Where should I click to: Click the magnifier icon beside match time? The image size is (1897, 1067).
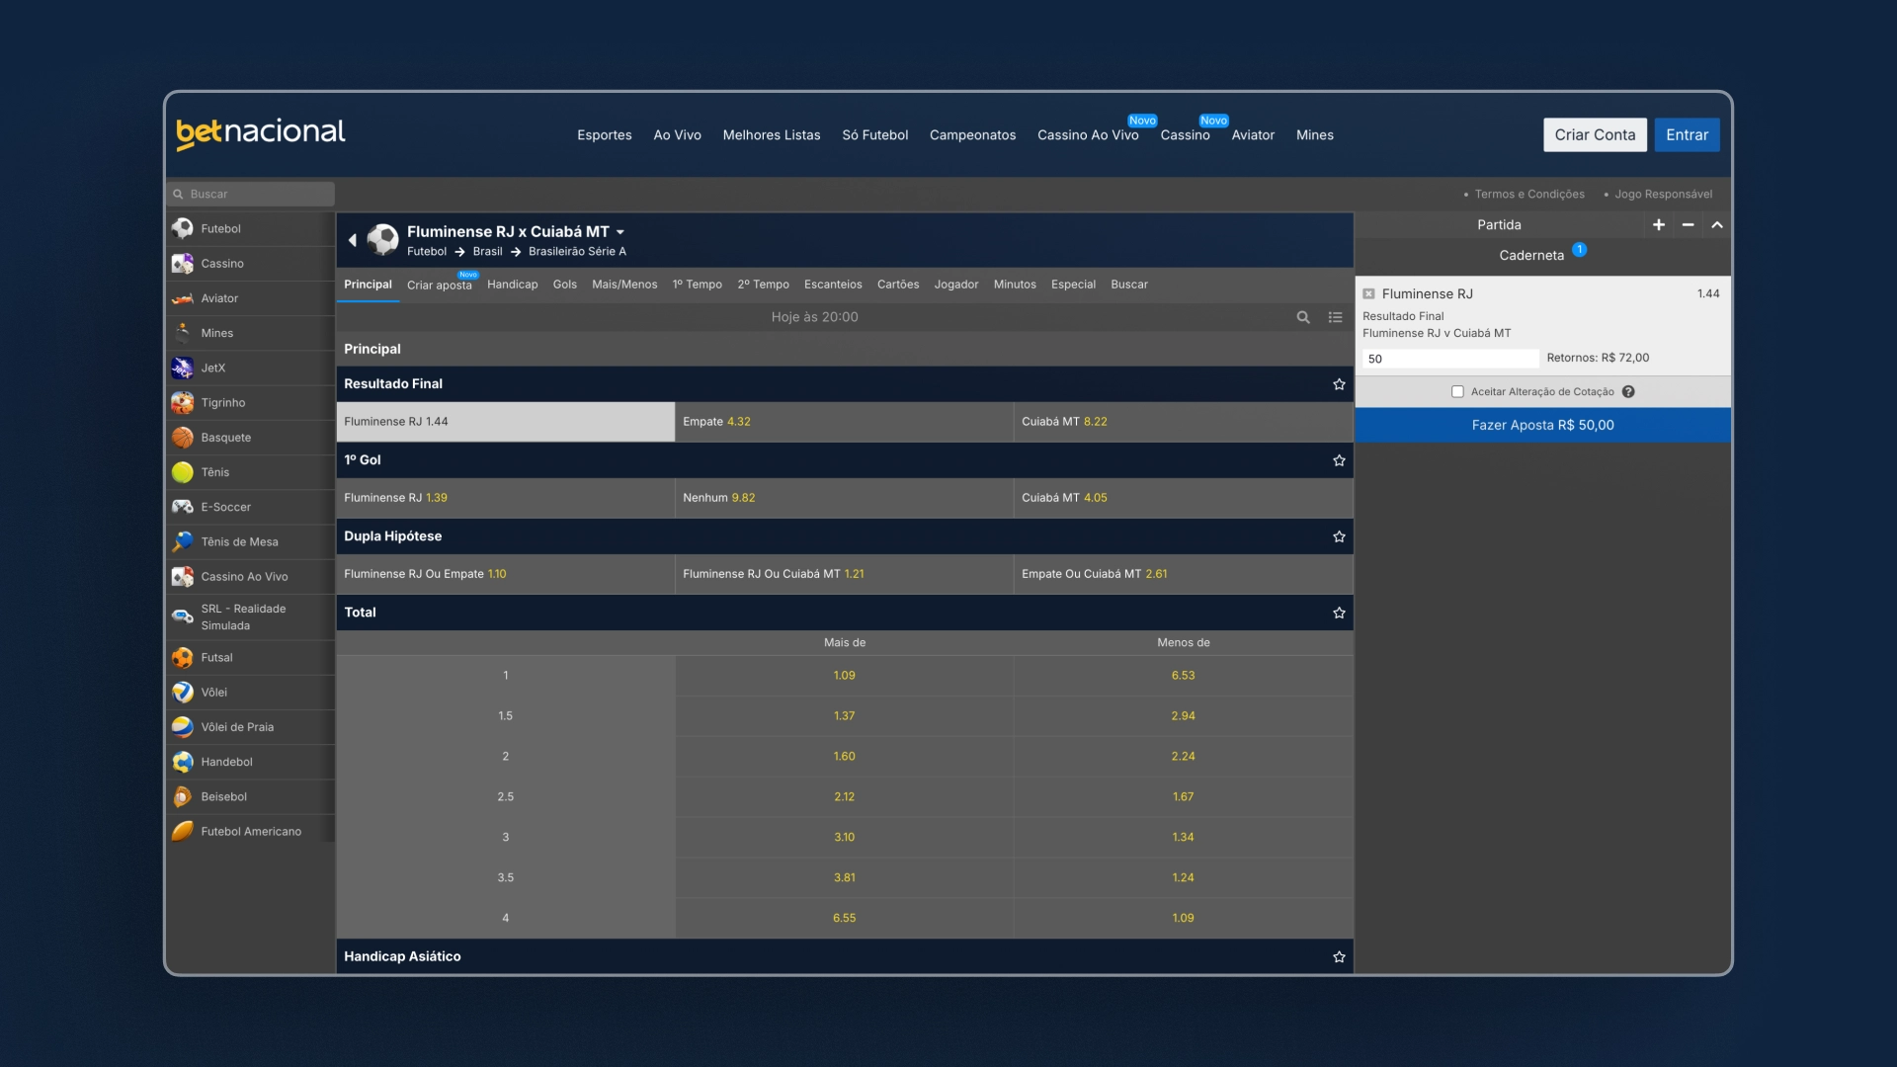[x=1303, y=317]
